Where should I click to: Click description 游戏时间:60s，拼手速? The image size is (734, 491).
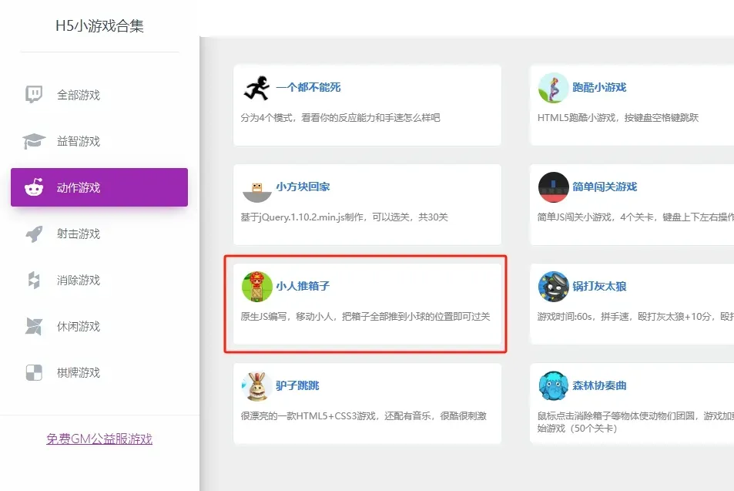click(635, 316)
